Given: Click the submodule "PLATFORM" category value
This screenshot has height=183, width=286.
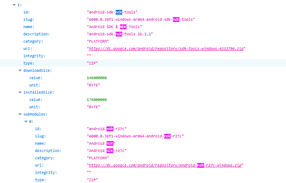Looking at the screenshot, I should point(98,158).
